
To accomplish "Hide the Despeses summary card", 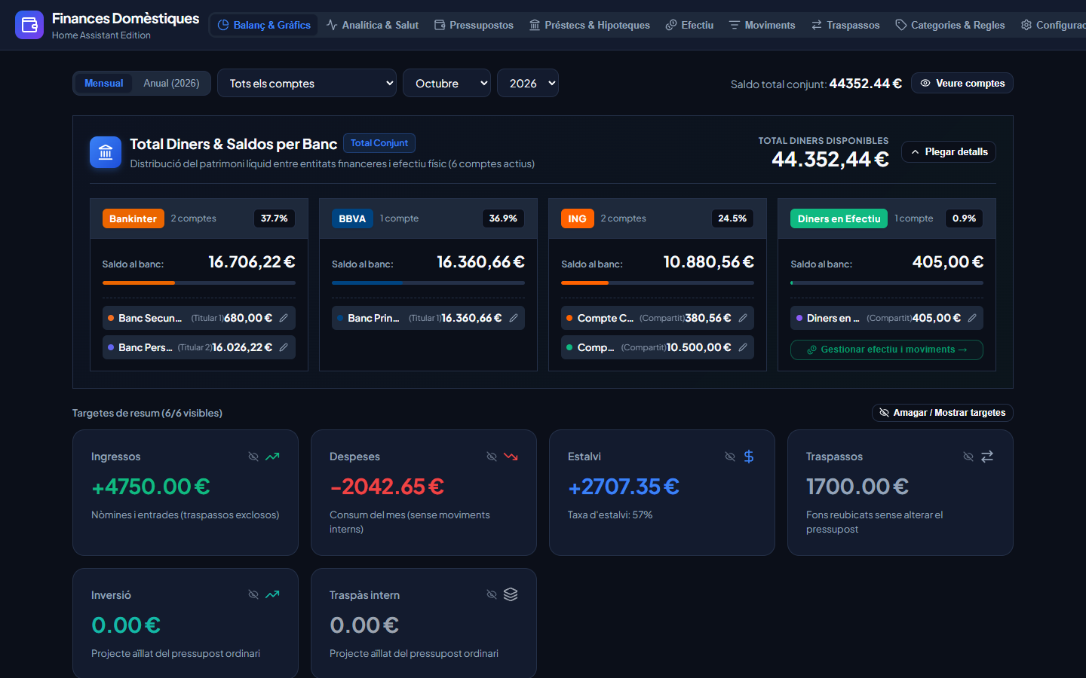I will pyautogui.click(x=492, y=457).
